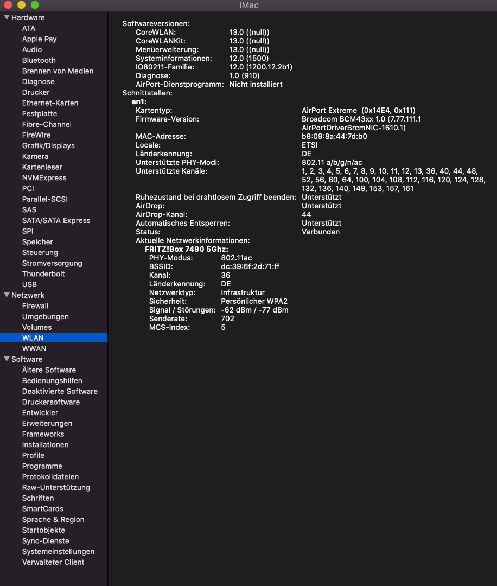Select the WLAN sidebar item
This screenshot has height=586, width=497.
[33, 338]
